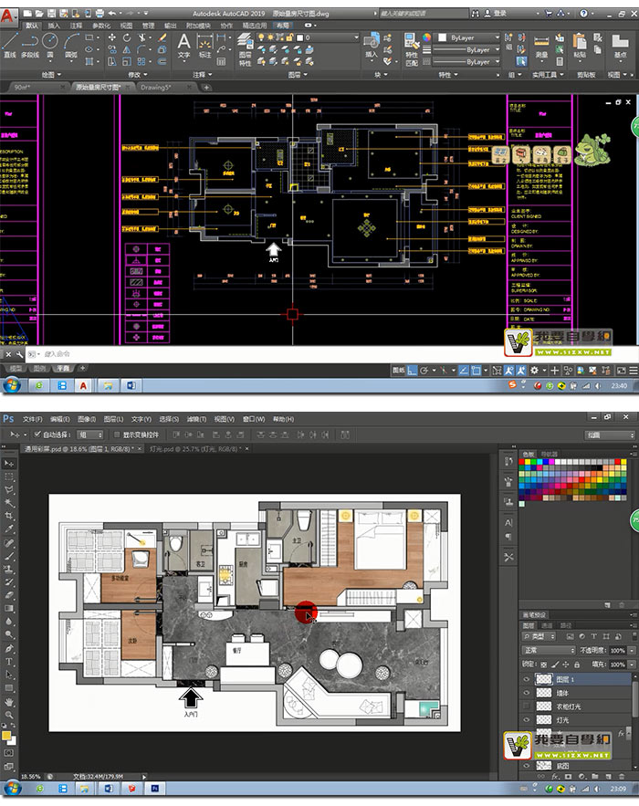Click the Measure (测量) tool in AutoCAD
The image size is (639, 806).
pos(541,47)
